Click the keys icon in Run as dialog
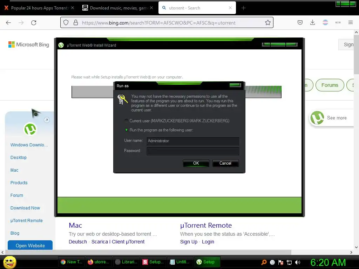Screen dimensions: 359x269 click(122, 99)
